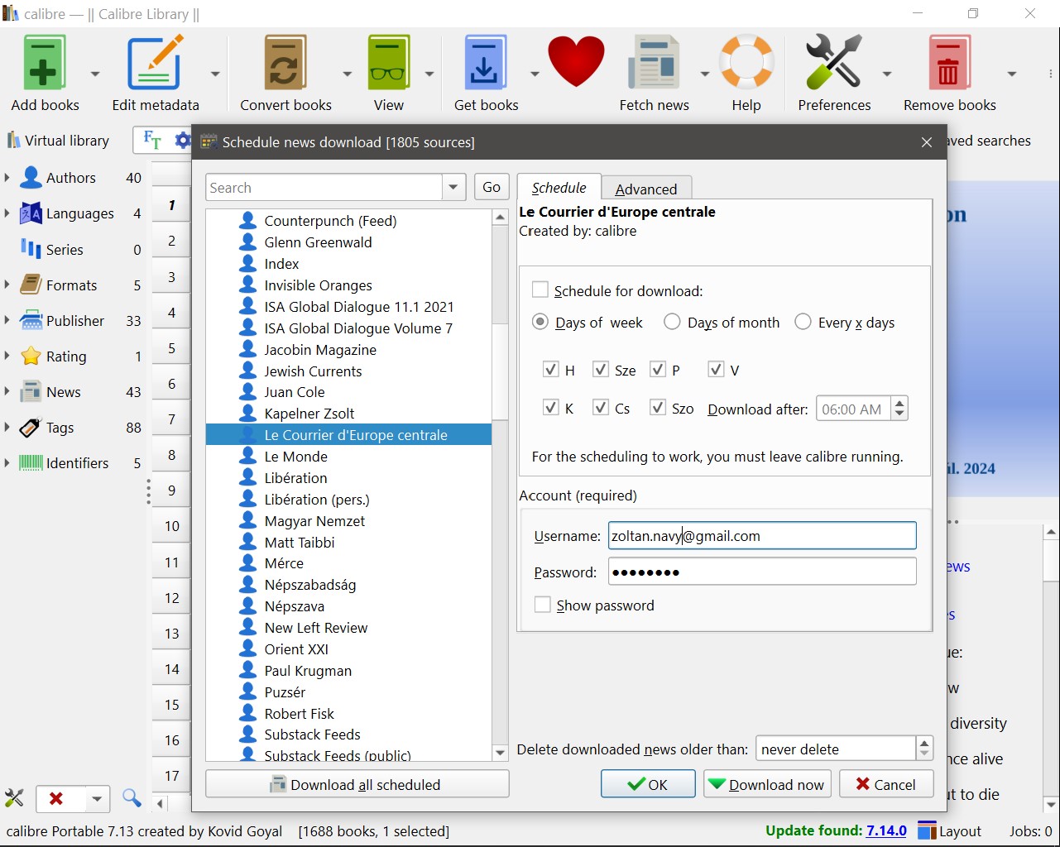1060x847 pixels.
Task: Click the Fetch news icon
Action: click(x=654, y=64)
